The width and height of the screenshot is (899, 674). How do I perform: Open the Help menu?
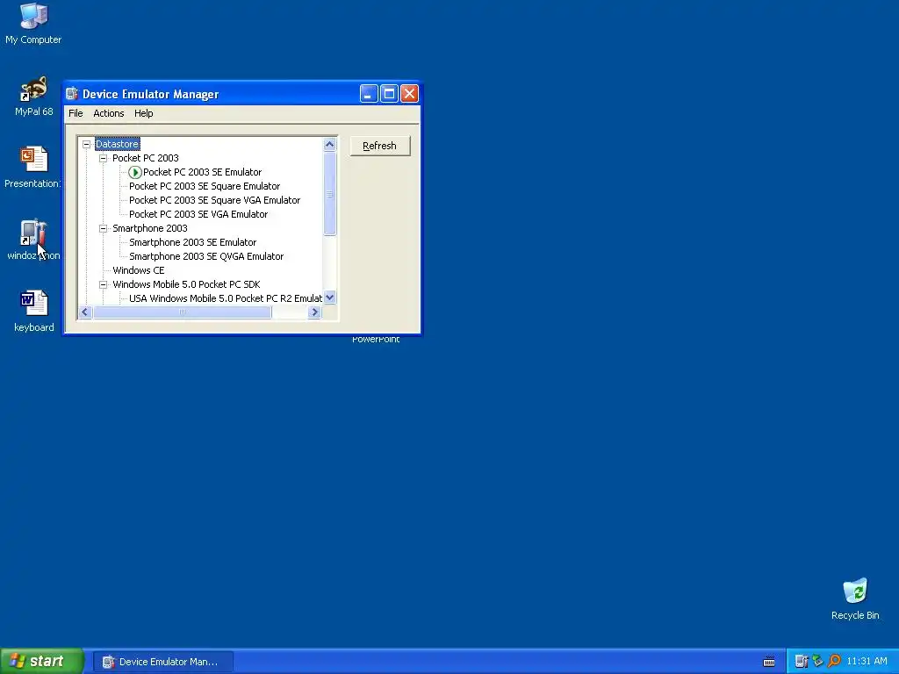point(143,113)
